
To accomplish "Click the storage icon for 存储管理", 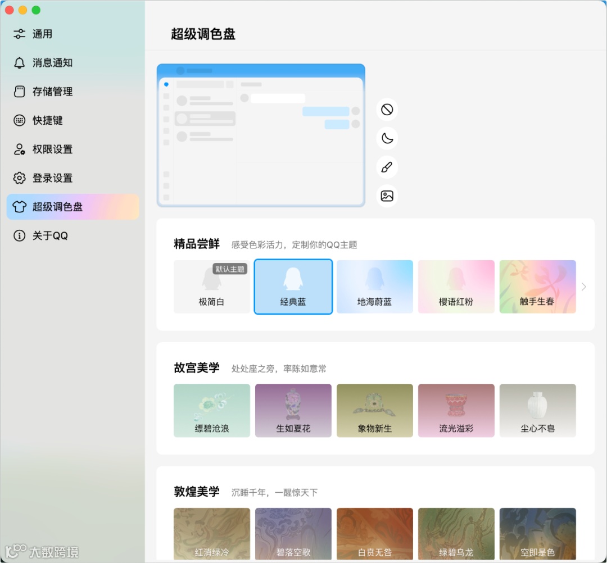I will (19, 92).
